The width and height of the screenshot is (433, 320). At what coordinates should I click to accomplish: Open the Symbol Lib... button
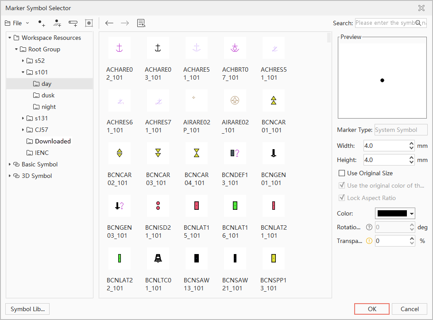tap(27, 309)
